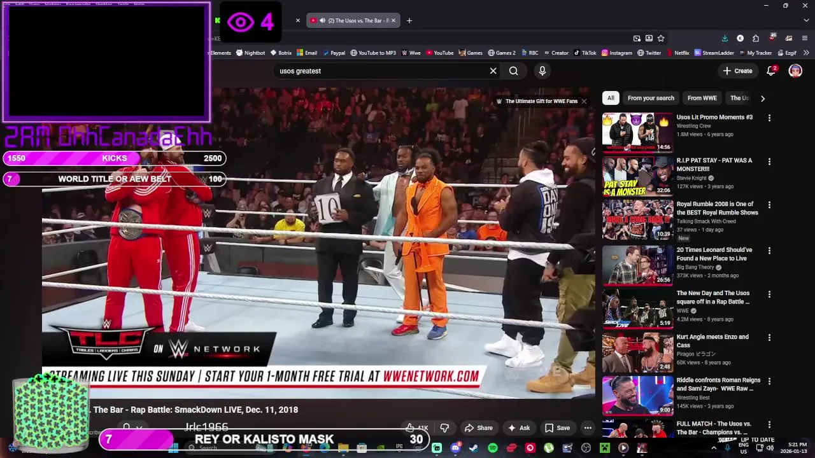This screenshot has height=458, width=815.
Task: Open options for 'Usos Lit Promo Moments #3'
Action: [769, 118]
